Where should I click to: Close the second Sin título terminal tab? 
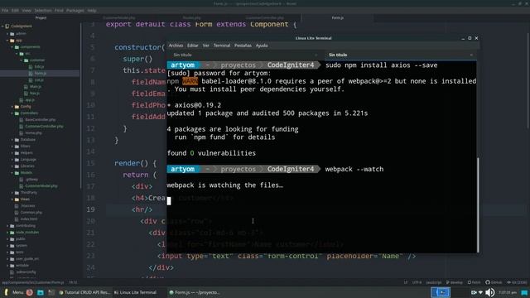(471, 55)
